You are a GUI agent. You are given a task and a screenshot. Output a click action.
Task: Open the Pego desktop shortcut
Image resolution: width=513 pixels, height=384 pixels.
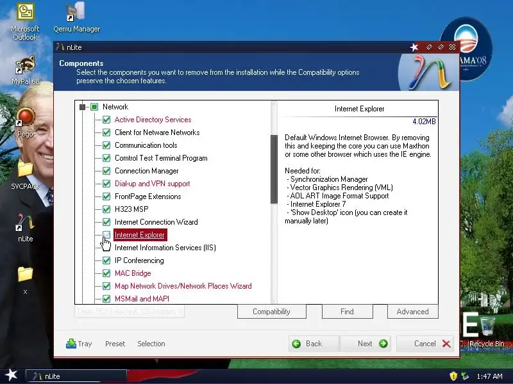click(25, 122)
